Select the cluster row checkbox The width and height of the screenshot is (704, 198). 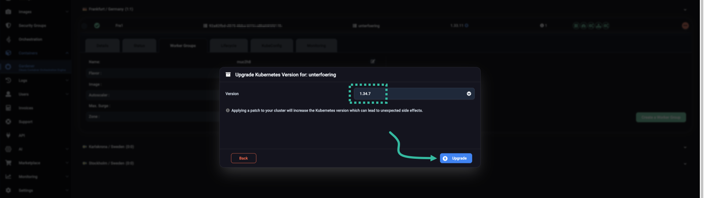click(x=84, y=26)
